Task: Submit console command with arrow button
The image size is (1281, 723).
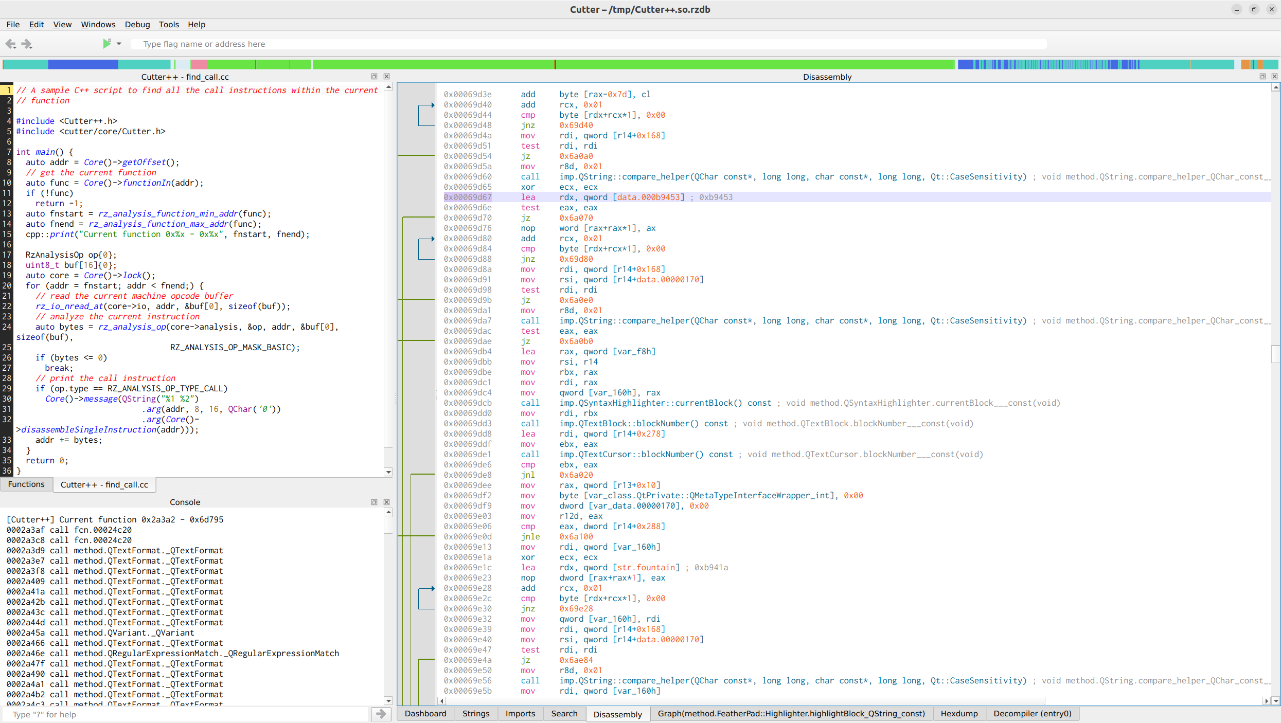Action: tap(381, 714)
